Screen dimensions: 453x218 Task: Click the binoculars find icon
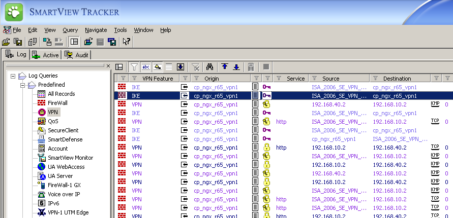tap(210, 67)
